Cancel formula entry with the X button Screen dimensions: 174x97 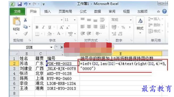(61, 47)
